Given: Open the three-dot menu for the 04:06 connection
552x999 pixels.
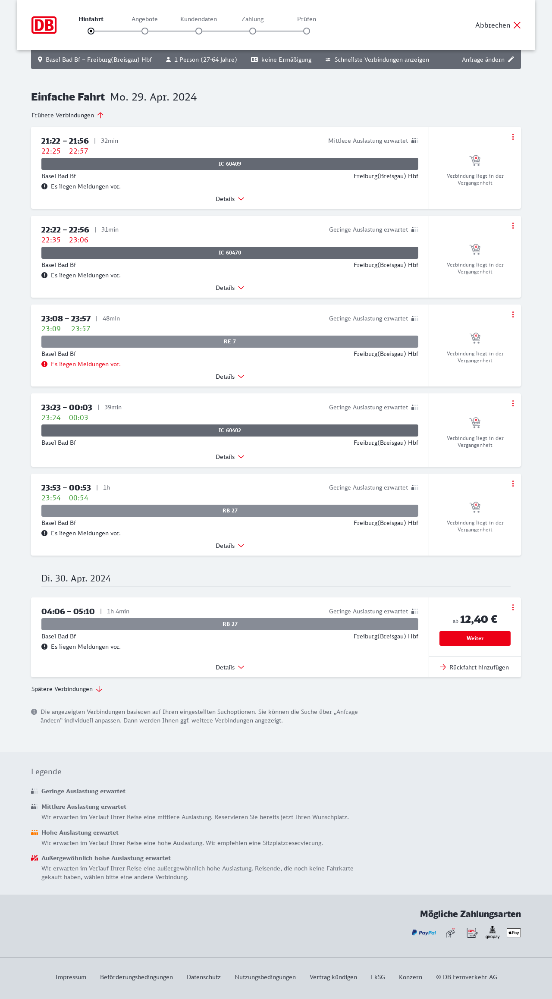Looking at the screenshot, I should pos(513,607).
